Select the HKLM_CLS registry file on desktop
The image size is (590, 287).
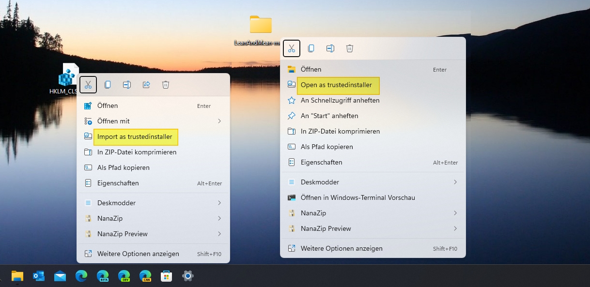[67, 78]
